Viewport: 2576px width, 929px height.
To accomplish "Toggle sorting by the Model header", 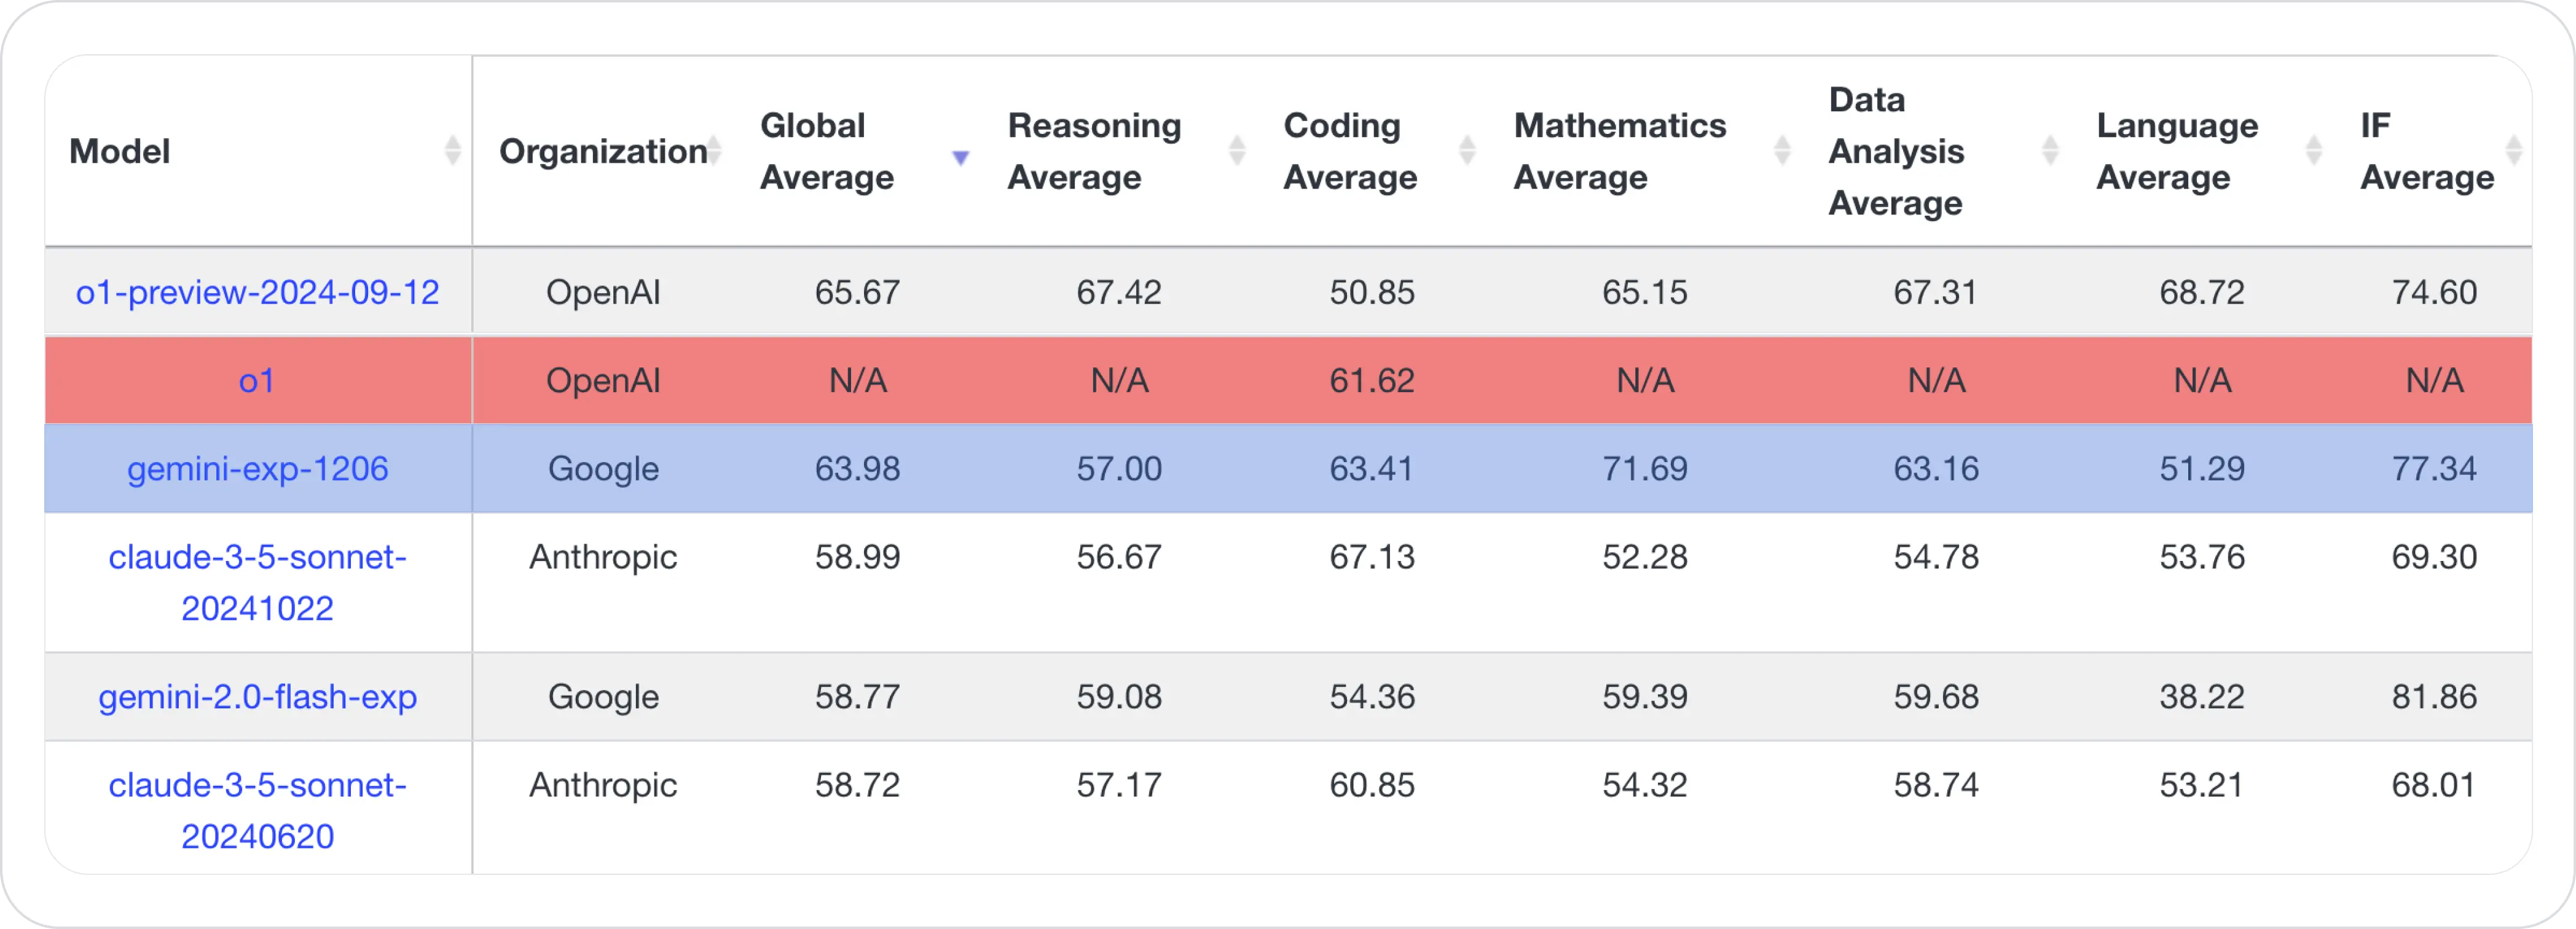I will point(119,151).
